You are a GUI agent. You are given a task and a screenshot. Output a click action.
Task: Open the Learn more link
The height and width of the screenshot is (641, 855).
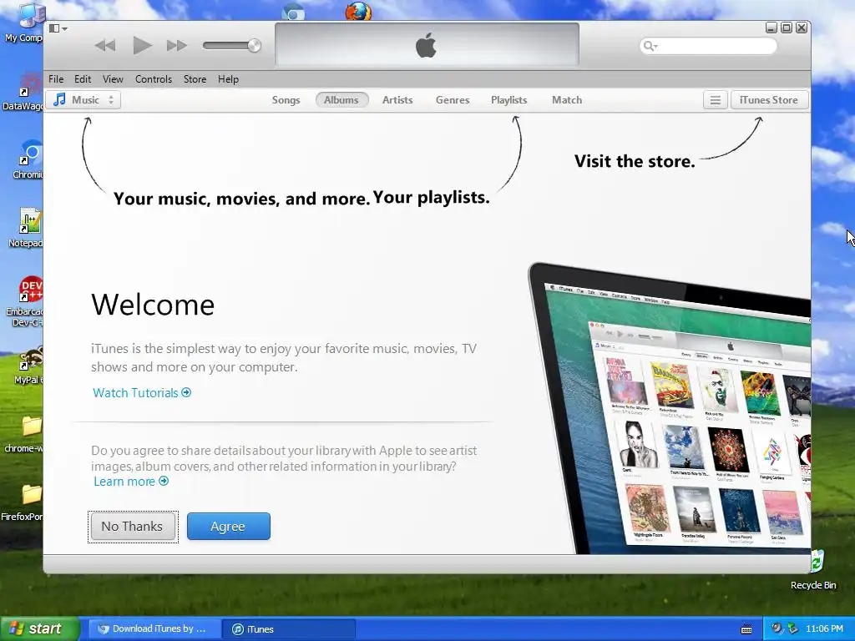click(131, 482)
